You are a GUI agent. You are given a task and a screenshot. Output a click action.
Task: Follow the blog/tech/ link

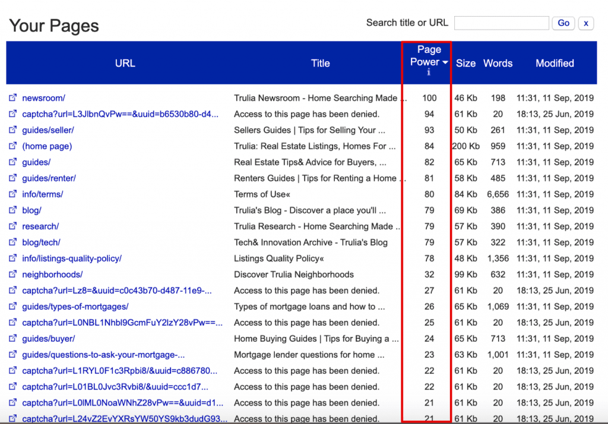coord(41,243)
